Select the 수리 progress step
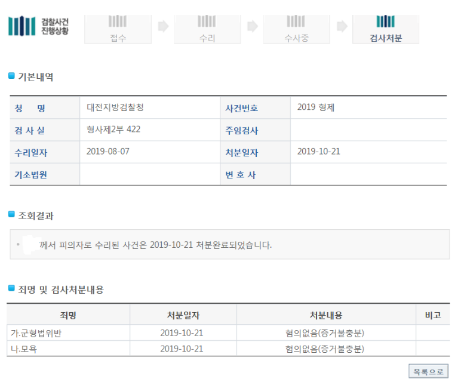This screenshot has height=391, width=464. (x=207, y=29)
